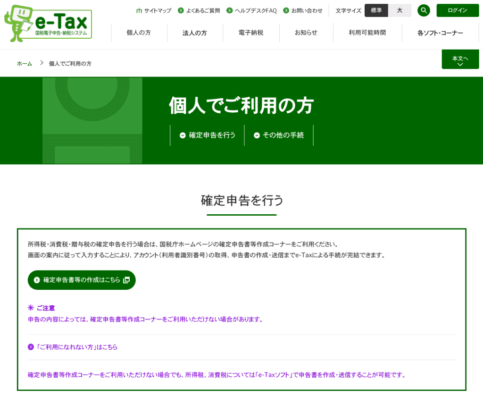Screen dimensions: 483x396
Task: Click the 確定申告書等の作成はこちら green button
Action: point(81,280)
